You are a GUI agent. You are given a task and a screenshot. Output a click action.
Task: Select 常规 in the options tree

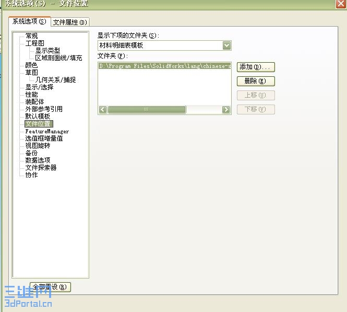31,36
